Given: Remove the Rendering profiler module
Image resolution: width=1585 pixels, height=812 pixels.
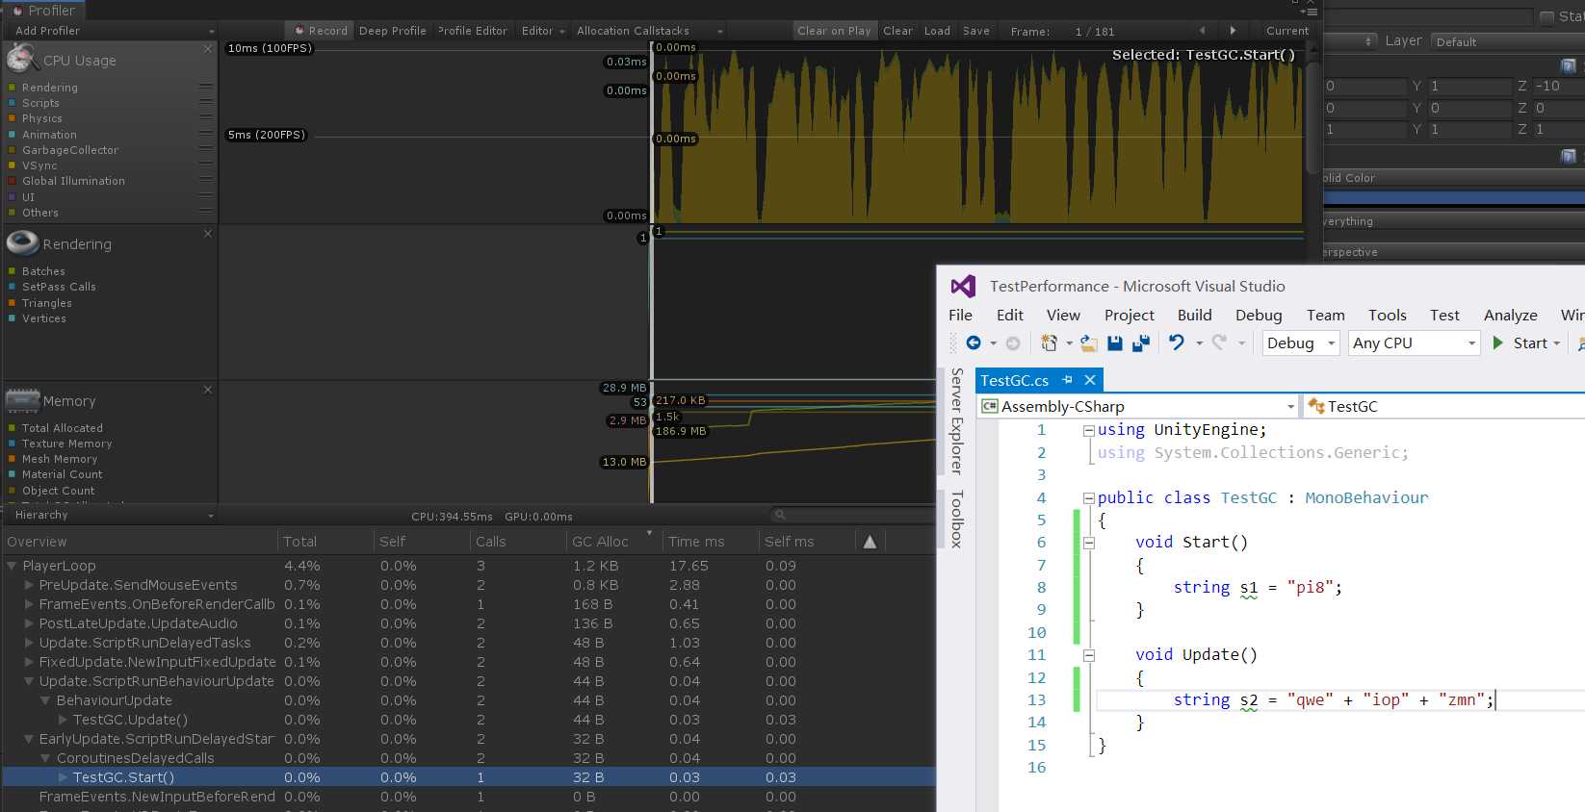Looking at the screenshot, I should pyautogui.click(x=208, y=233).
